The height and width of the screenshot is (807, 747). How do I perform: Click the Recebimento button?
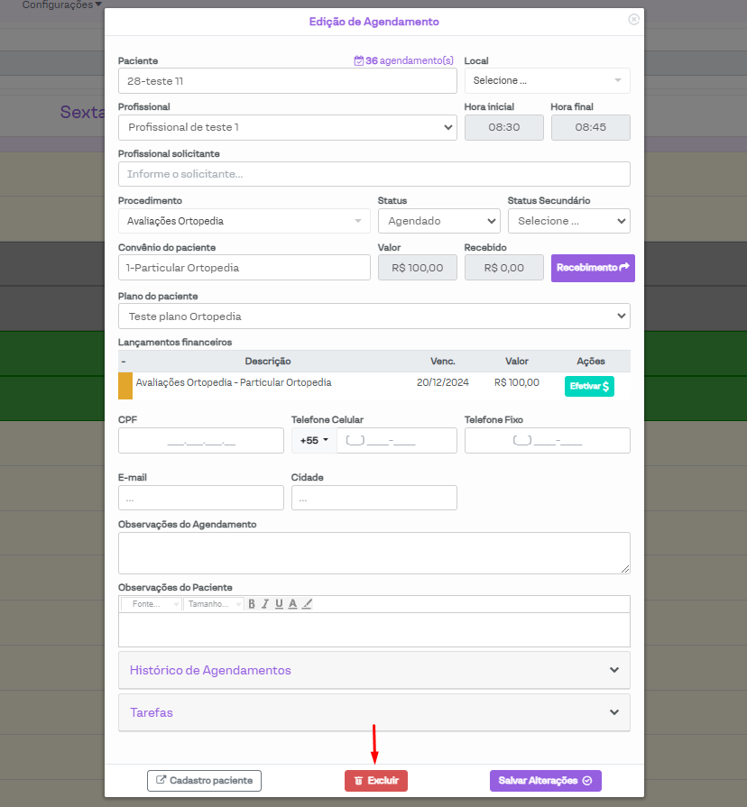593,268
